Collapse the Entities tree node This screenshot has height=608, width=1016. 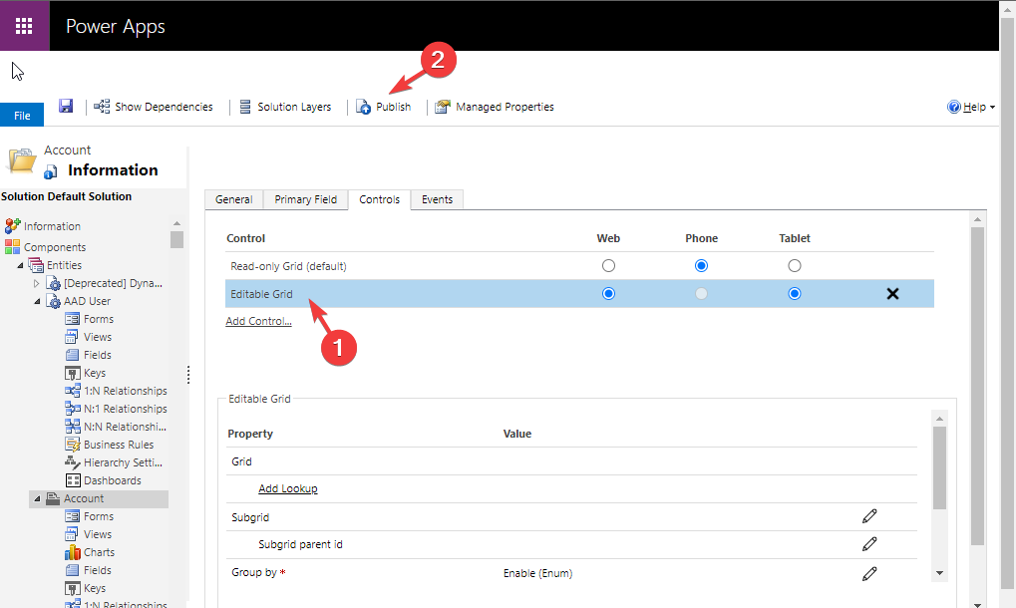[20, 265]
